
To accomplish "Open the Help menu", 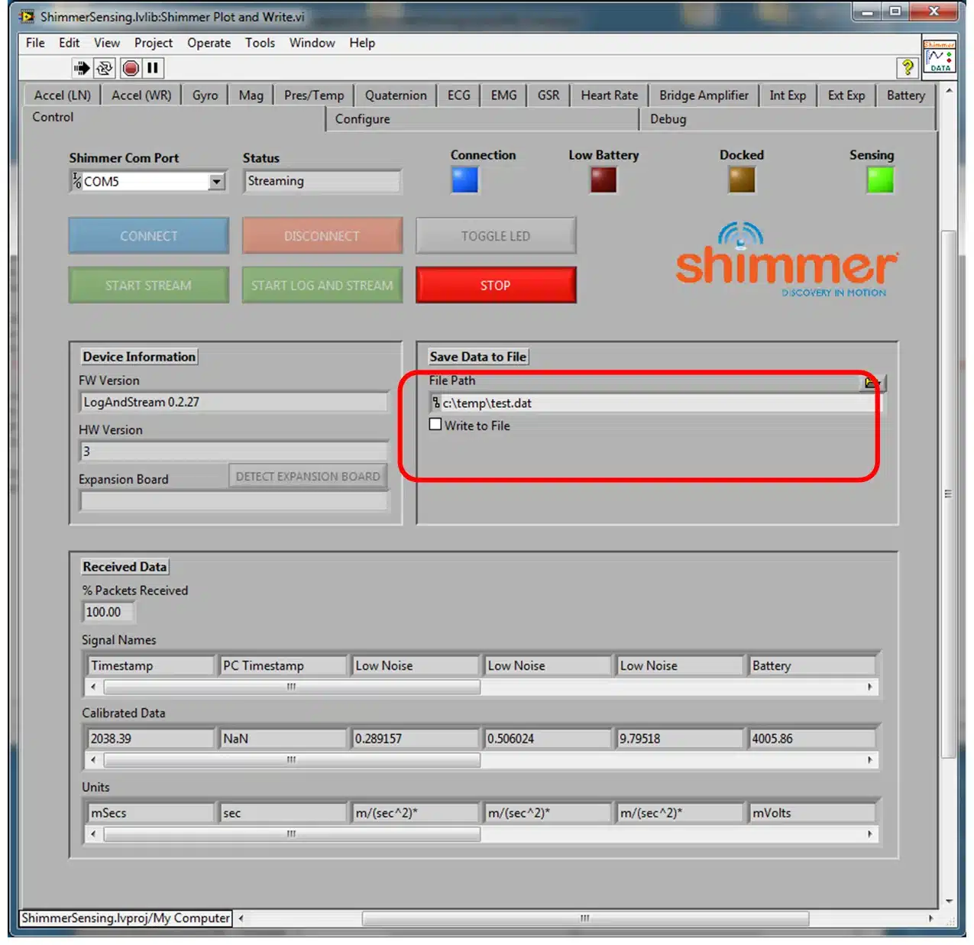I will pos(362,43).
